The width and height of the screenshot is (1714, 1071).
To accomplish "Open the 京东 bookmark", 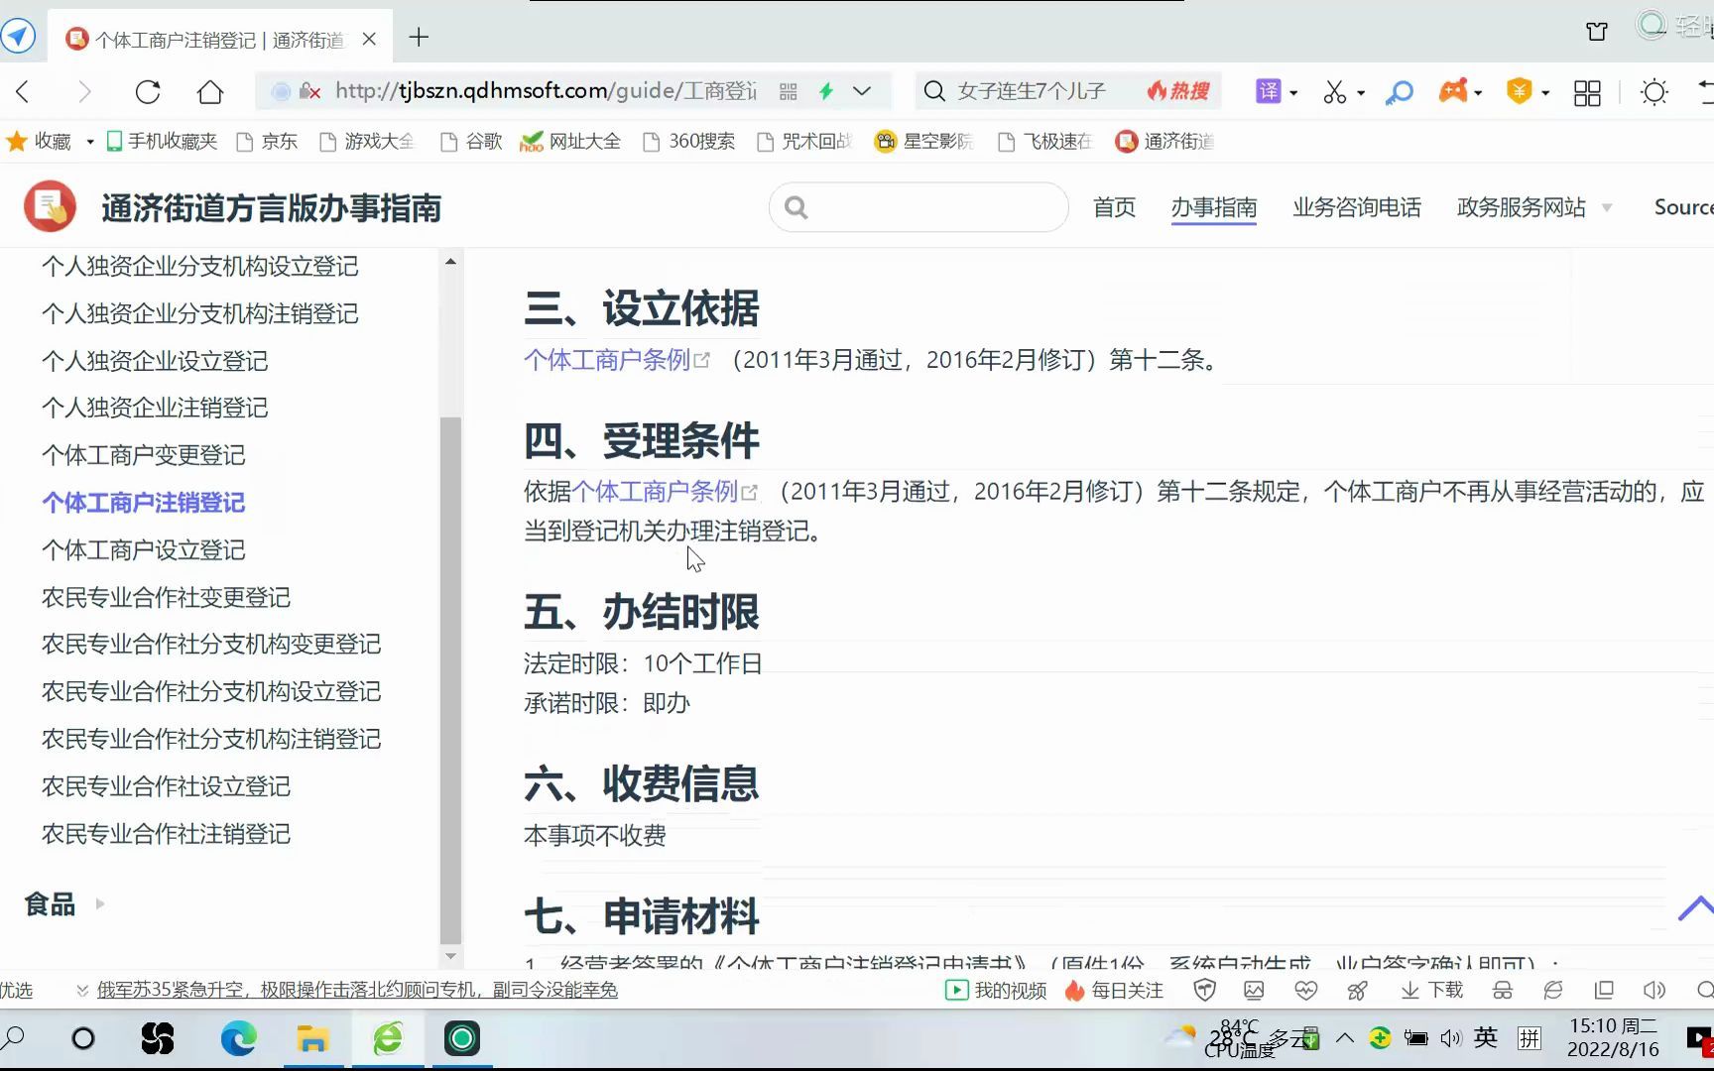I will click(267, 142).
